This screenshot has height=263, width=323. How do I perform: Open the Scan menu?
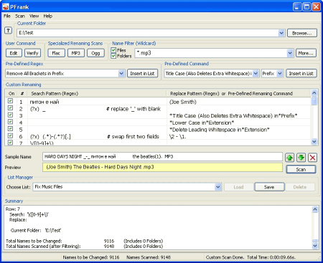pos(20,16)
